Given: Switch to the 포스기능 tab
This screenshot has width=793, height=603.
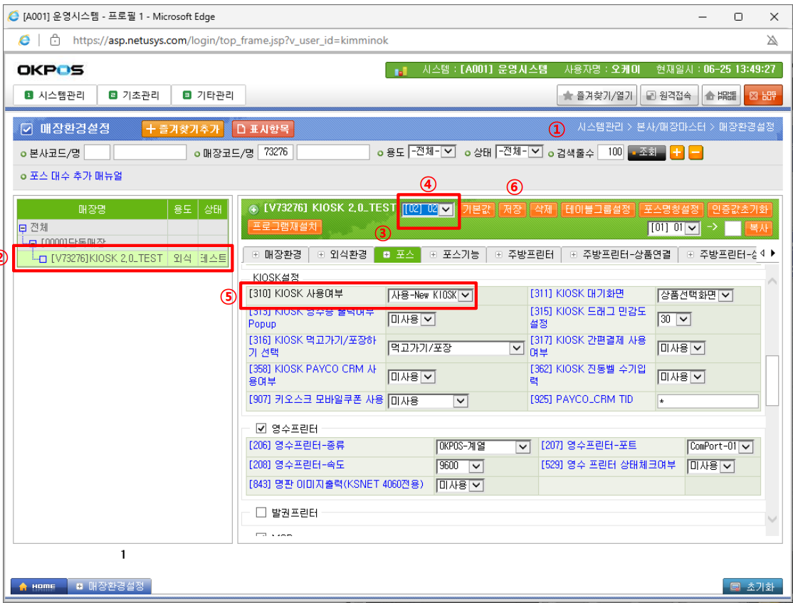Looking at the screenshot, I should (456, 254).
